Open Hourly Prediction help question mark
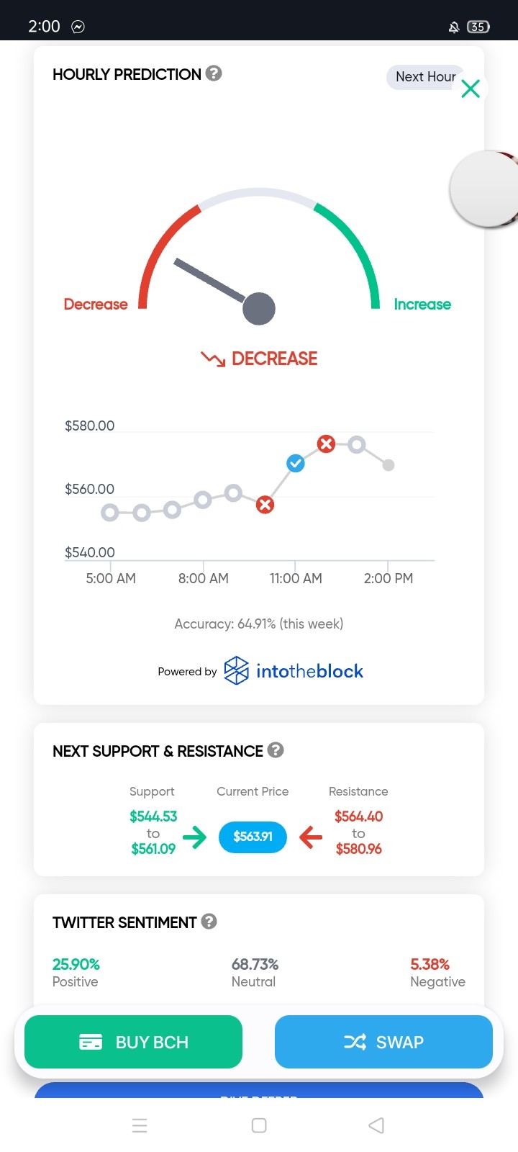Image resolution: width=518 pixels, height=1152 pixels. point(214,73)
